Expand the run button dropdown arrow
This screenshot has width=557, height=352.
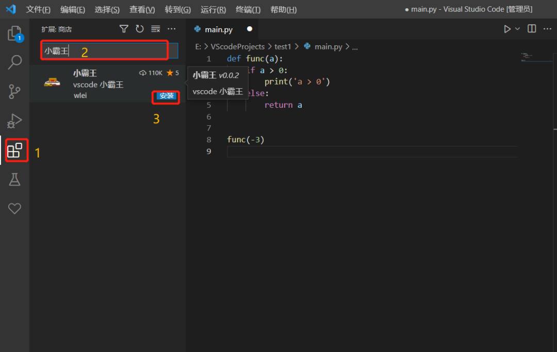[518, 29]
